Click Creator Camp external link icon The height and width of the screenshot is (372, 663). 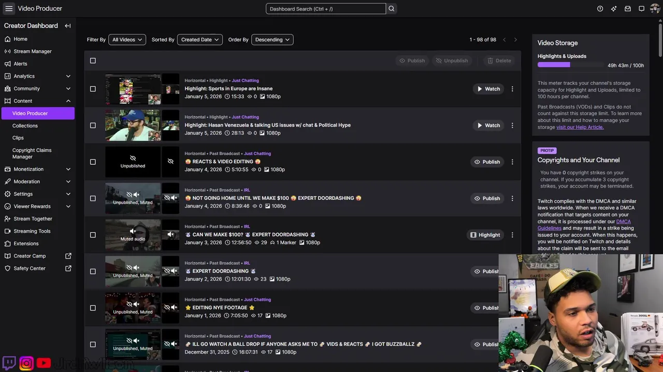coord(68,256)
